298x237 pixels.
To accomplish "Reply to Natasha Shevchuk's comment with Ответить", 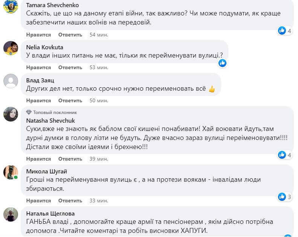I will click(x=70, y=159).
